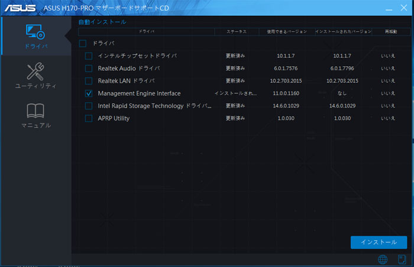Check Intel Rapid Storage Technology checkbox
The height and width of the screenshot is (267, 414).
pos(89,106)
